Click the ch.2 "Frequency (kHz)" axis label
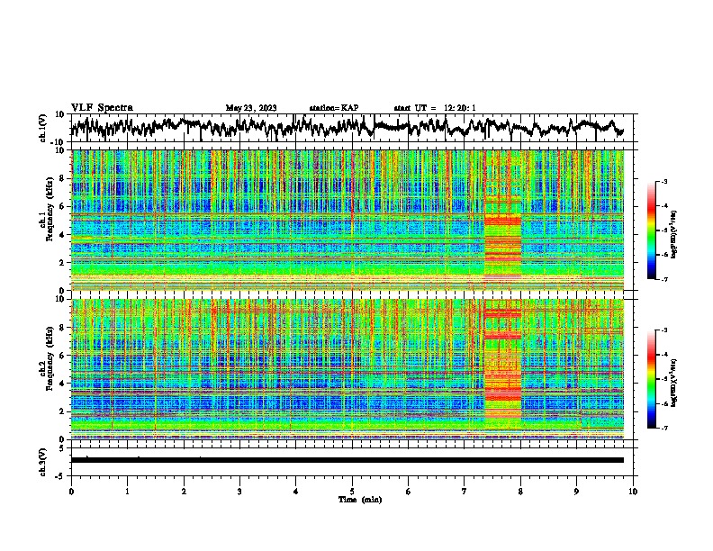This screenshot has width=713, height=551. [50, 358]
